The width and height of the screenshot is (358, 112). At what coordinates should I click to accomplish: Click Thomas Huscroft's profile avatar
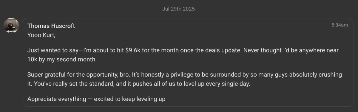[11, 26]
